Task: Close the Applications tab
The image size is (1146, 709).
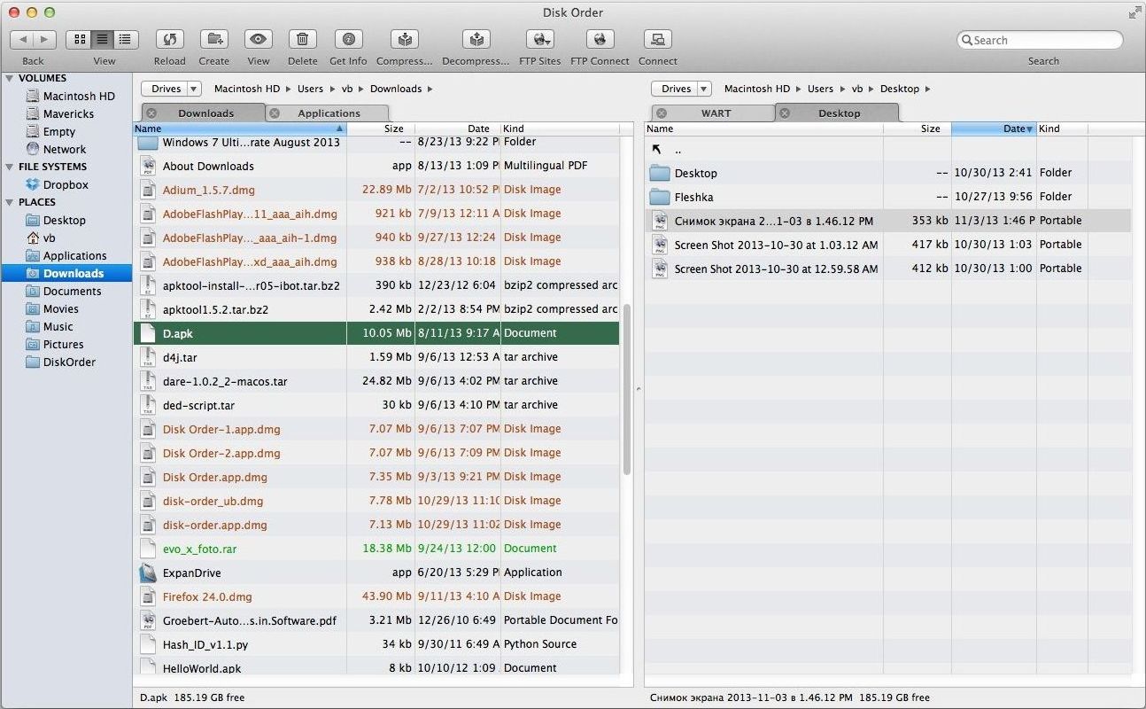Action: click(x=275, y=113)
